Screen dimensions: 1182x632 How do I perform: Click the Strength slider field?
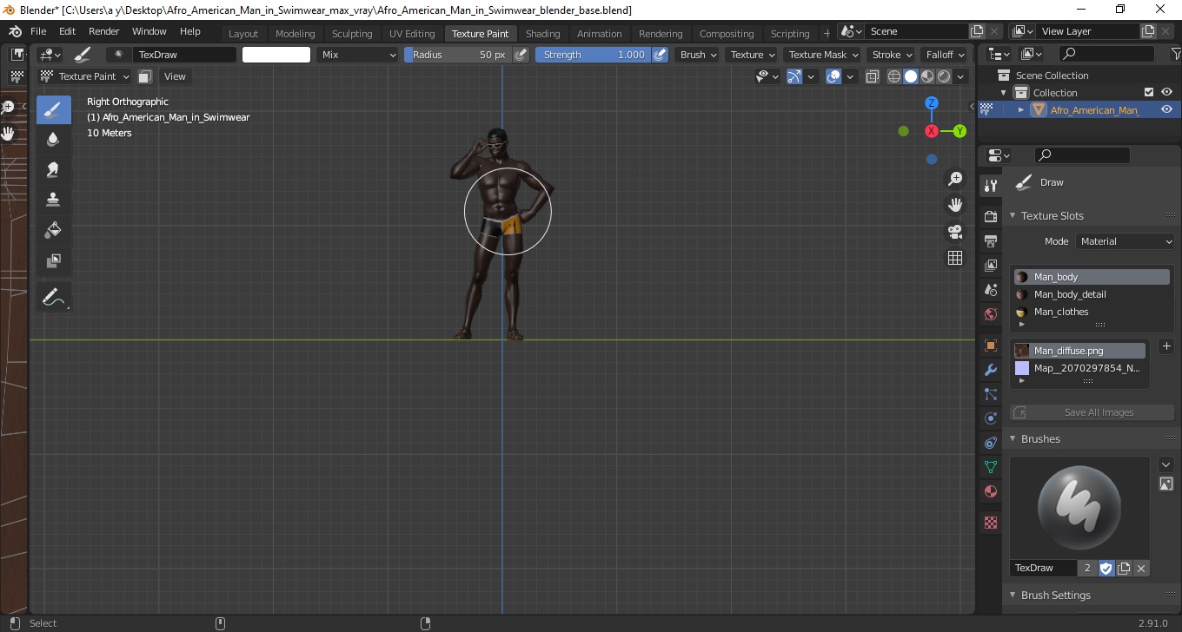click(x=593, y=55)
